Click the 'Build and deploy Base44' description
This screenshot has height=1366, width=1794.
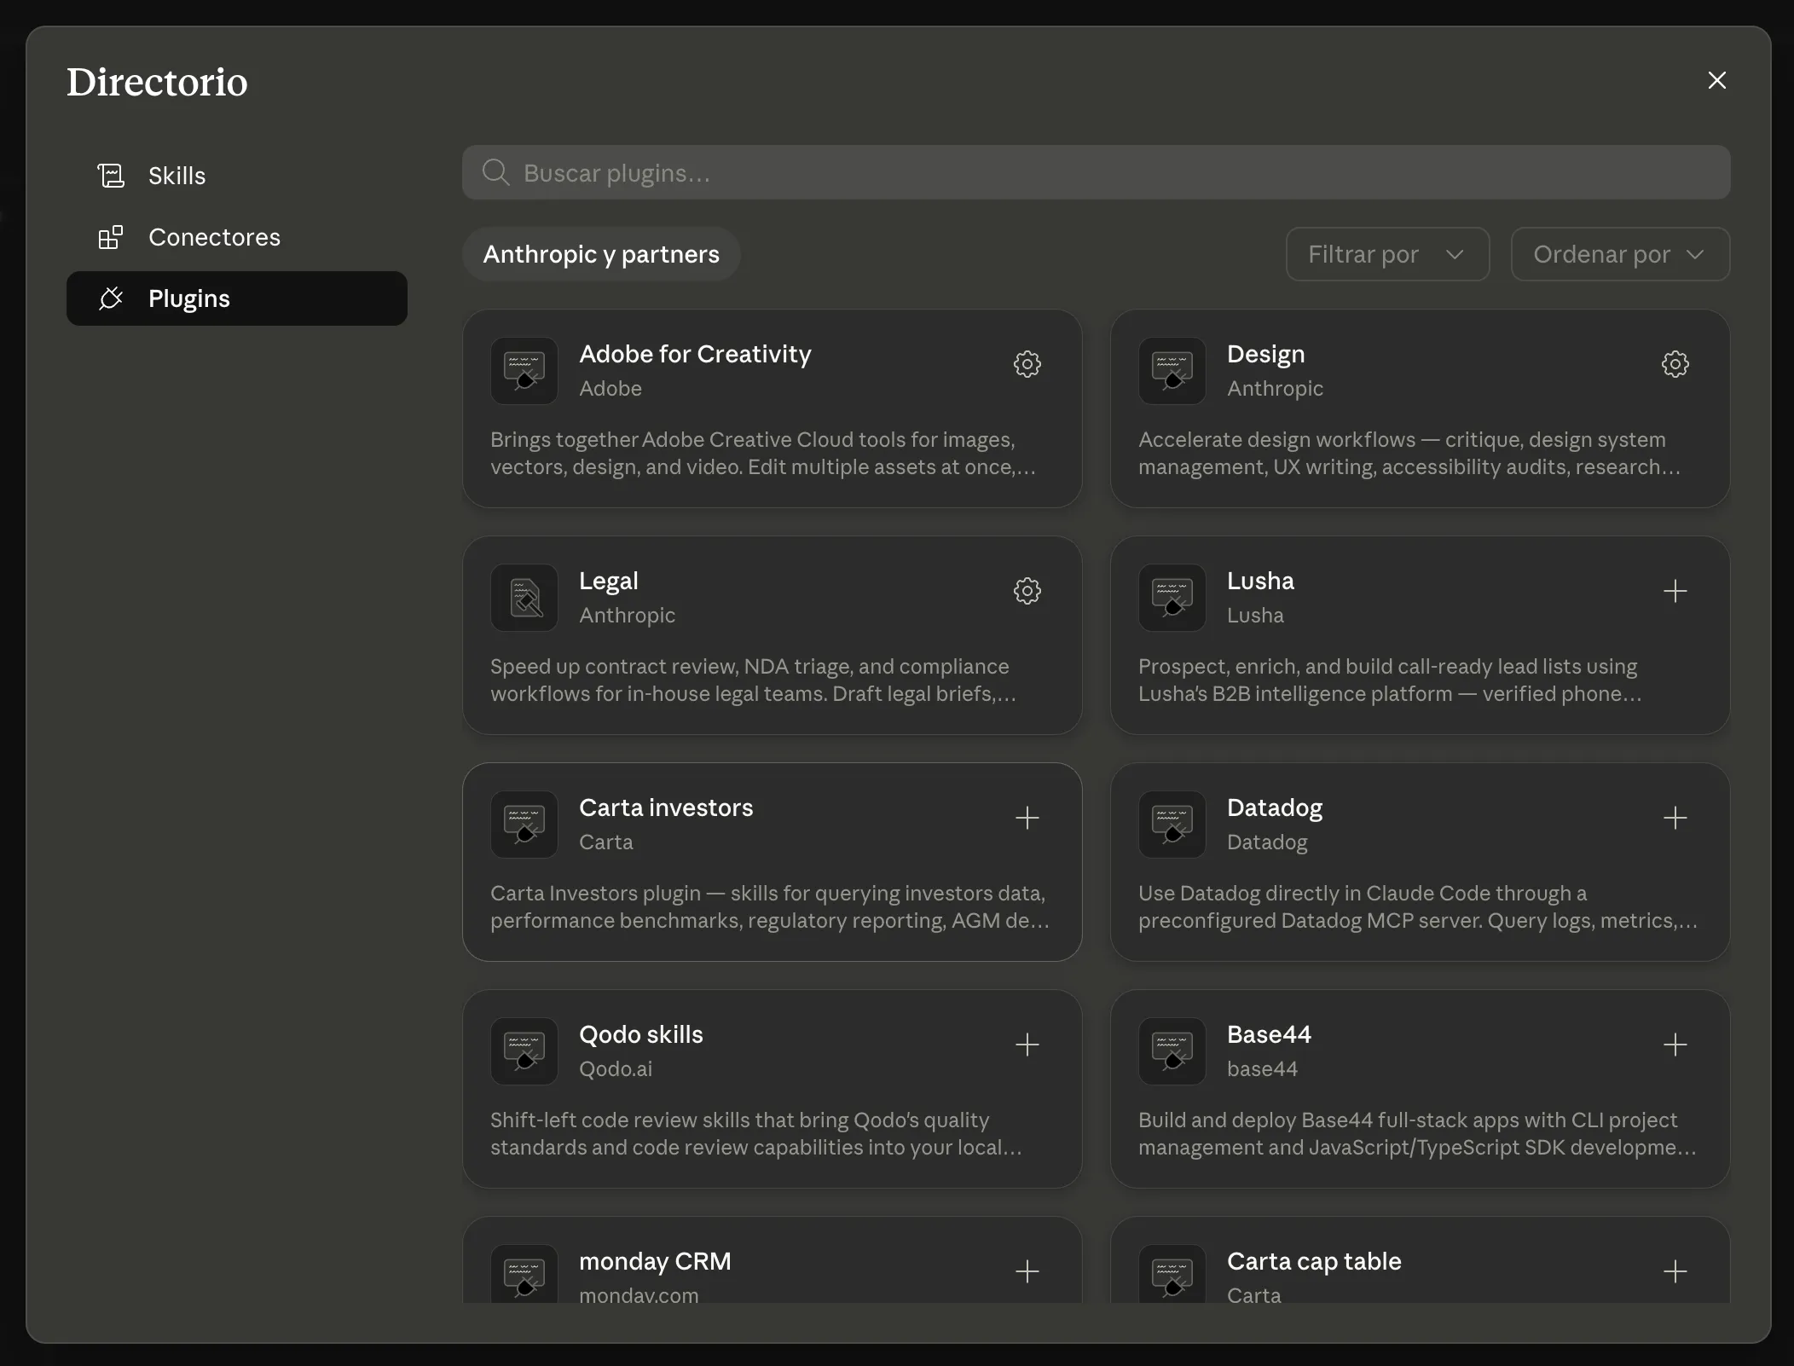1417,1134
